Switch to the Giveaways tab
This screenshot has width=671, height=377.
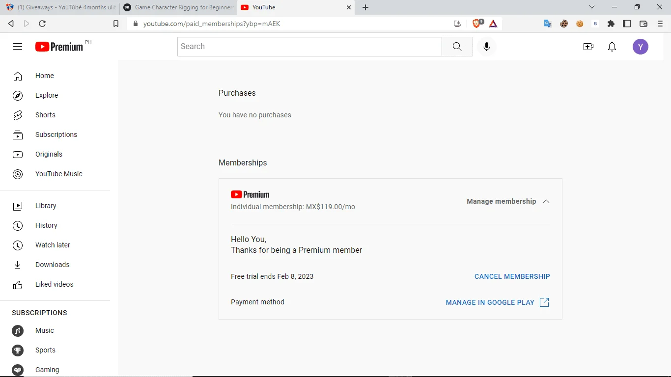tap(60, 7)
